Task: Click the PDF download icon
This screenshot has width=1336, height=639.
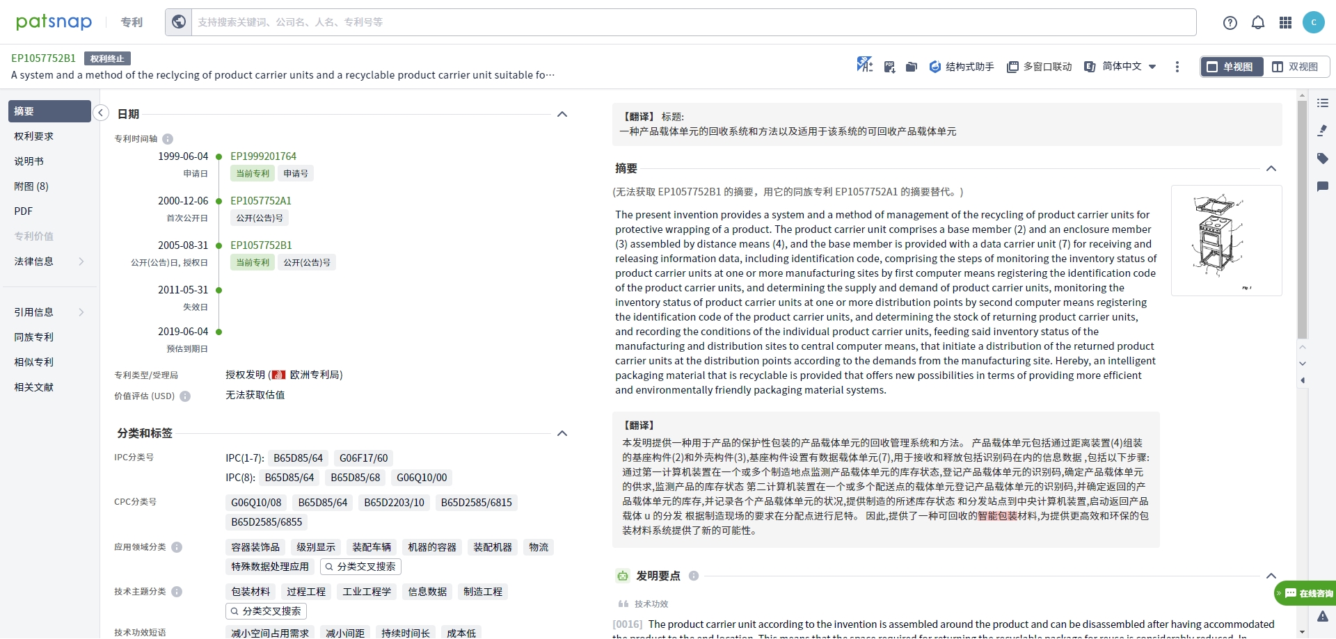Action: click(x=889, y=67)
